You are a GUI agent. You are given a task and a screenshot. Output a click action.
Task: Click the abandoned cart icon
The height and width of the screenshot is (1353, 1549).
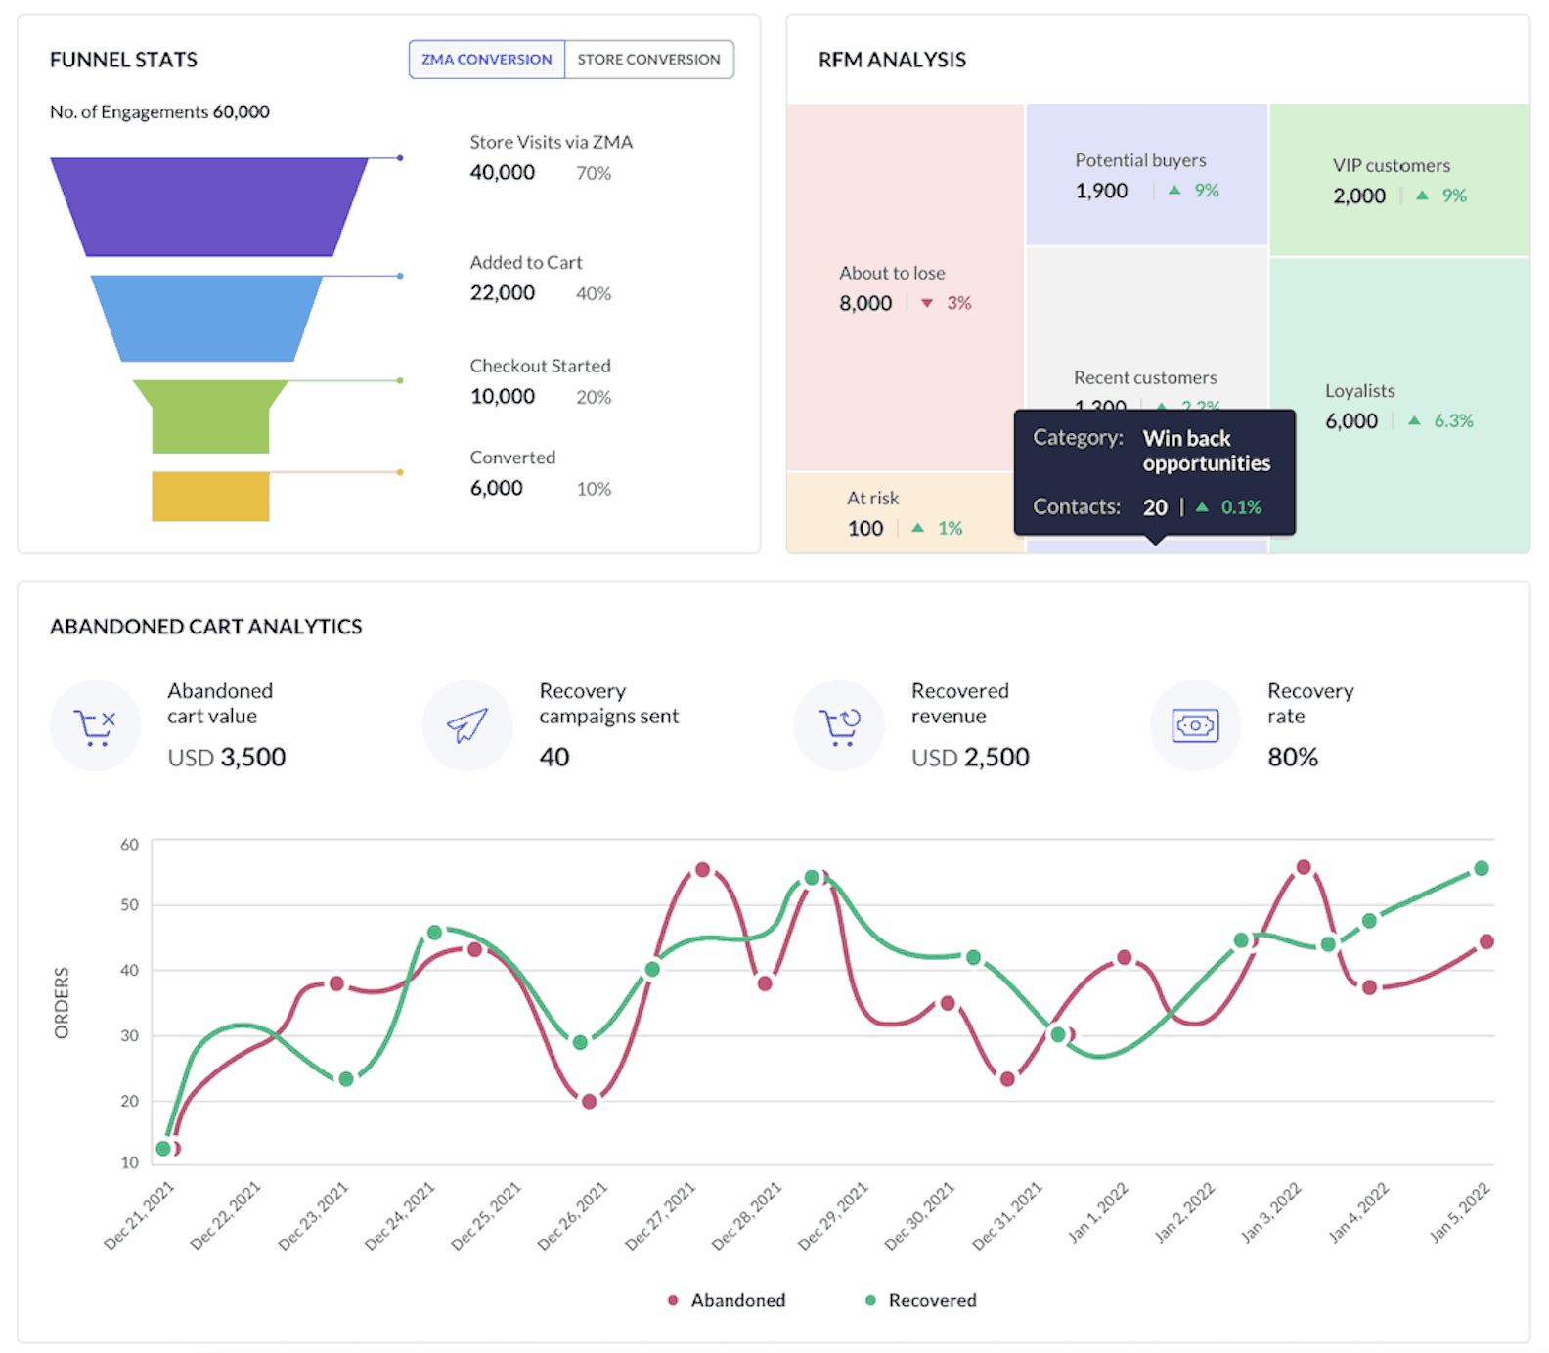96,725
